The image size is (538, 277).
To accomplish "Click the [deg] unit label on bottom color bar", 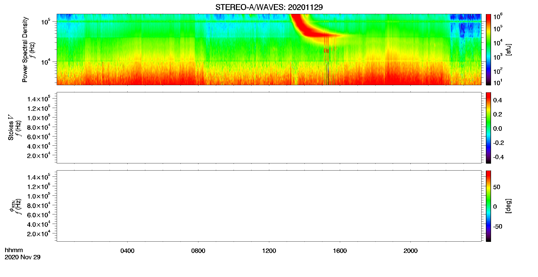I will tap(508, 206).
